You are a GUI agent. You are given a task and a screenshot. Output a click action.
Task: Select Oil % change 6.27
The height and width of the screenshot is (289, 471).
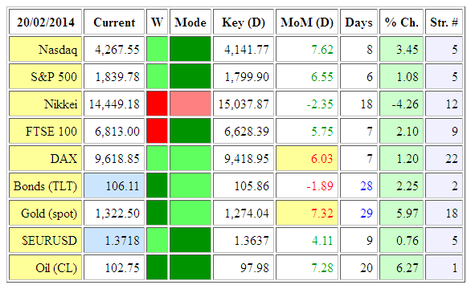402,267
